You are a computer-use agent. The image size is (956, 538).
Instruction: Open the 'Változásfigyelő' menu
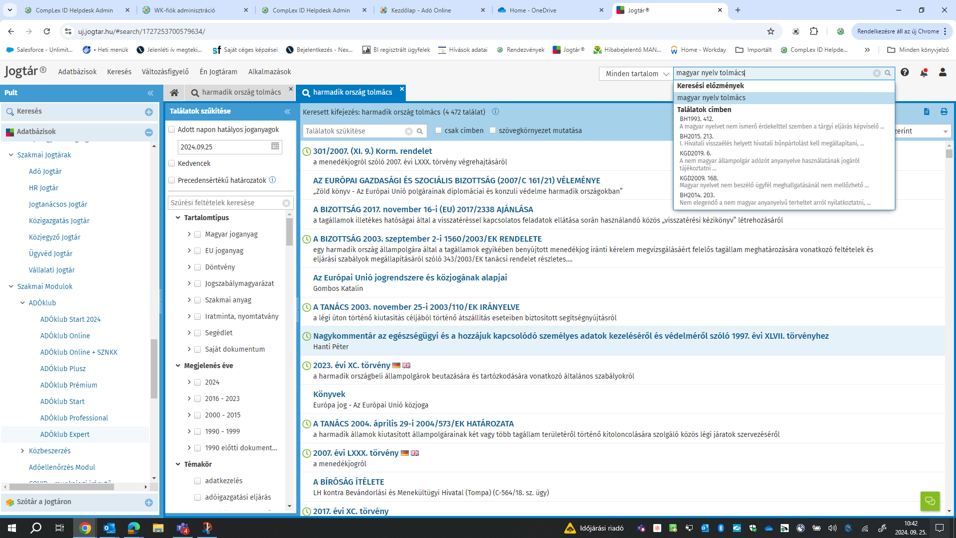(165, 72)
